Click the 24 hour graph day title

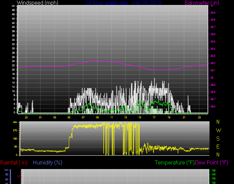123,3
